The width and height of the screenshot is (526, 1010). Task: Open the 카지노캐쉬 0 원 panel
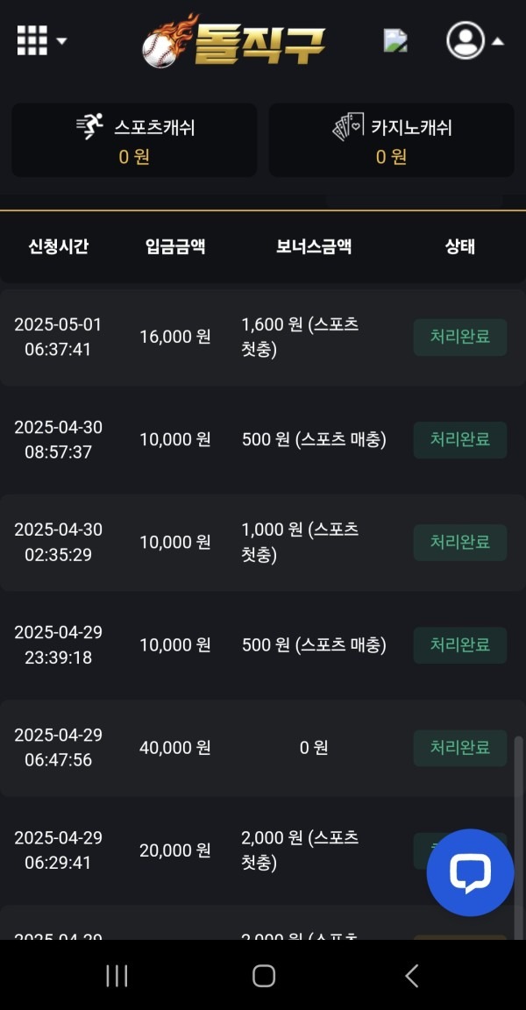click(x=391, y=140)
